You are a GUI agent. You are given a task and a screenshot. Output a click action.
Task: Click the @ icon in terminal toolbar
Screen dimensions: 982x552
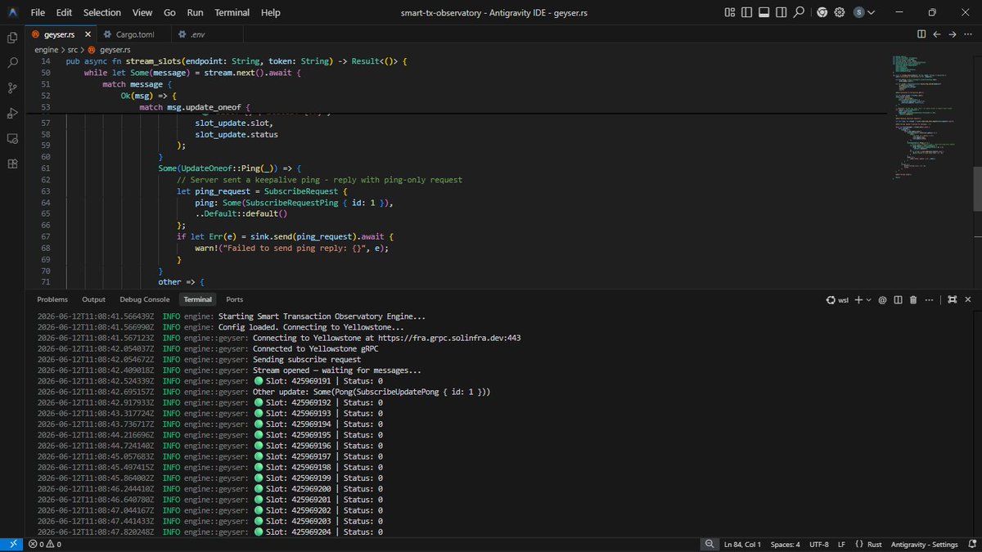click(x=883, y=300)
